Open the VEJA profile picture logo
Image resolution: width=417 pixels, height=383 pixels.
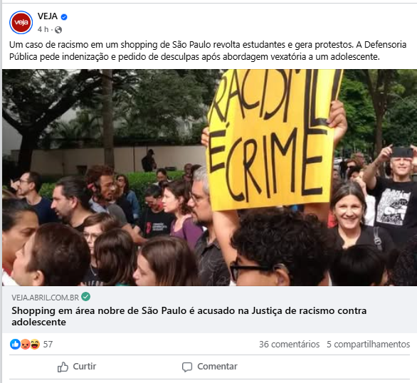[x=21, y=23]
